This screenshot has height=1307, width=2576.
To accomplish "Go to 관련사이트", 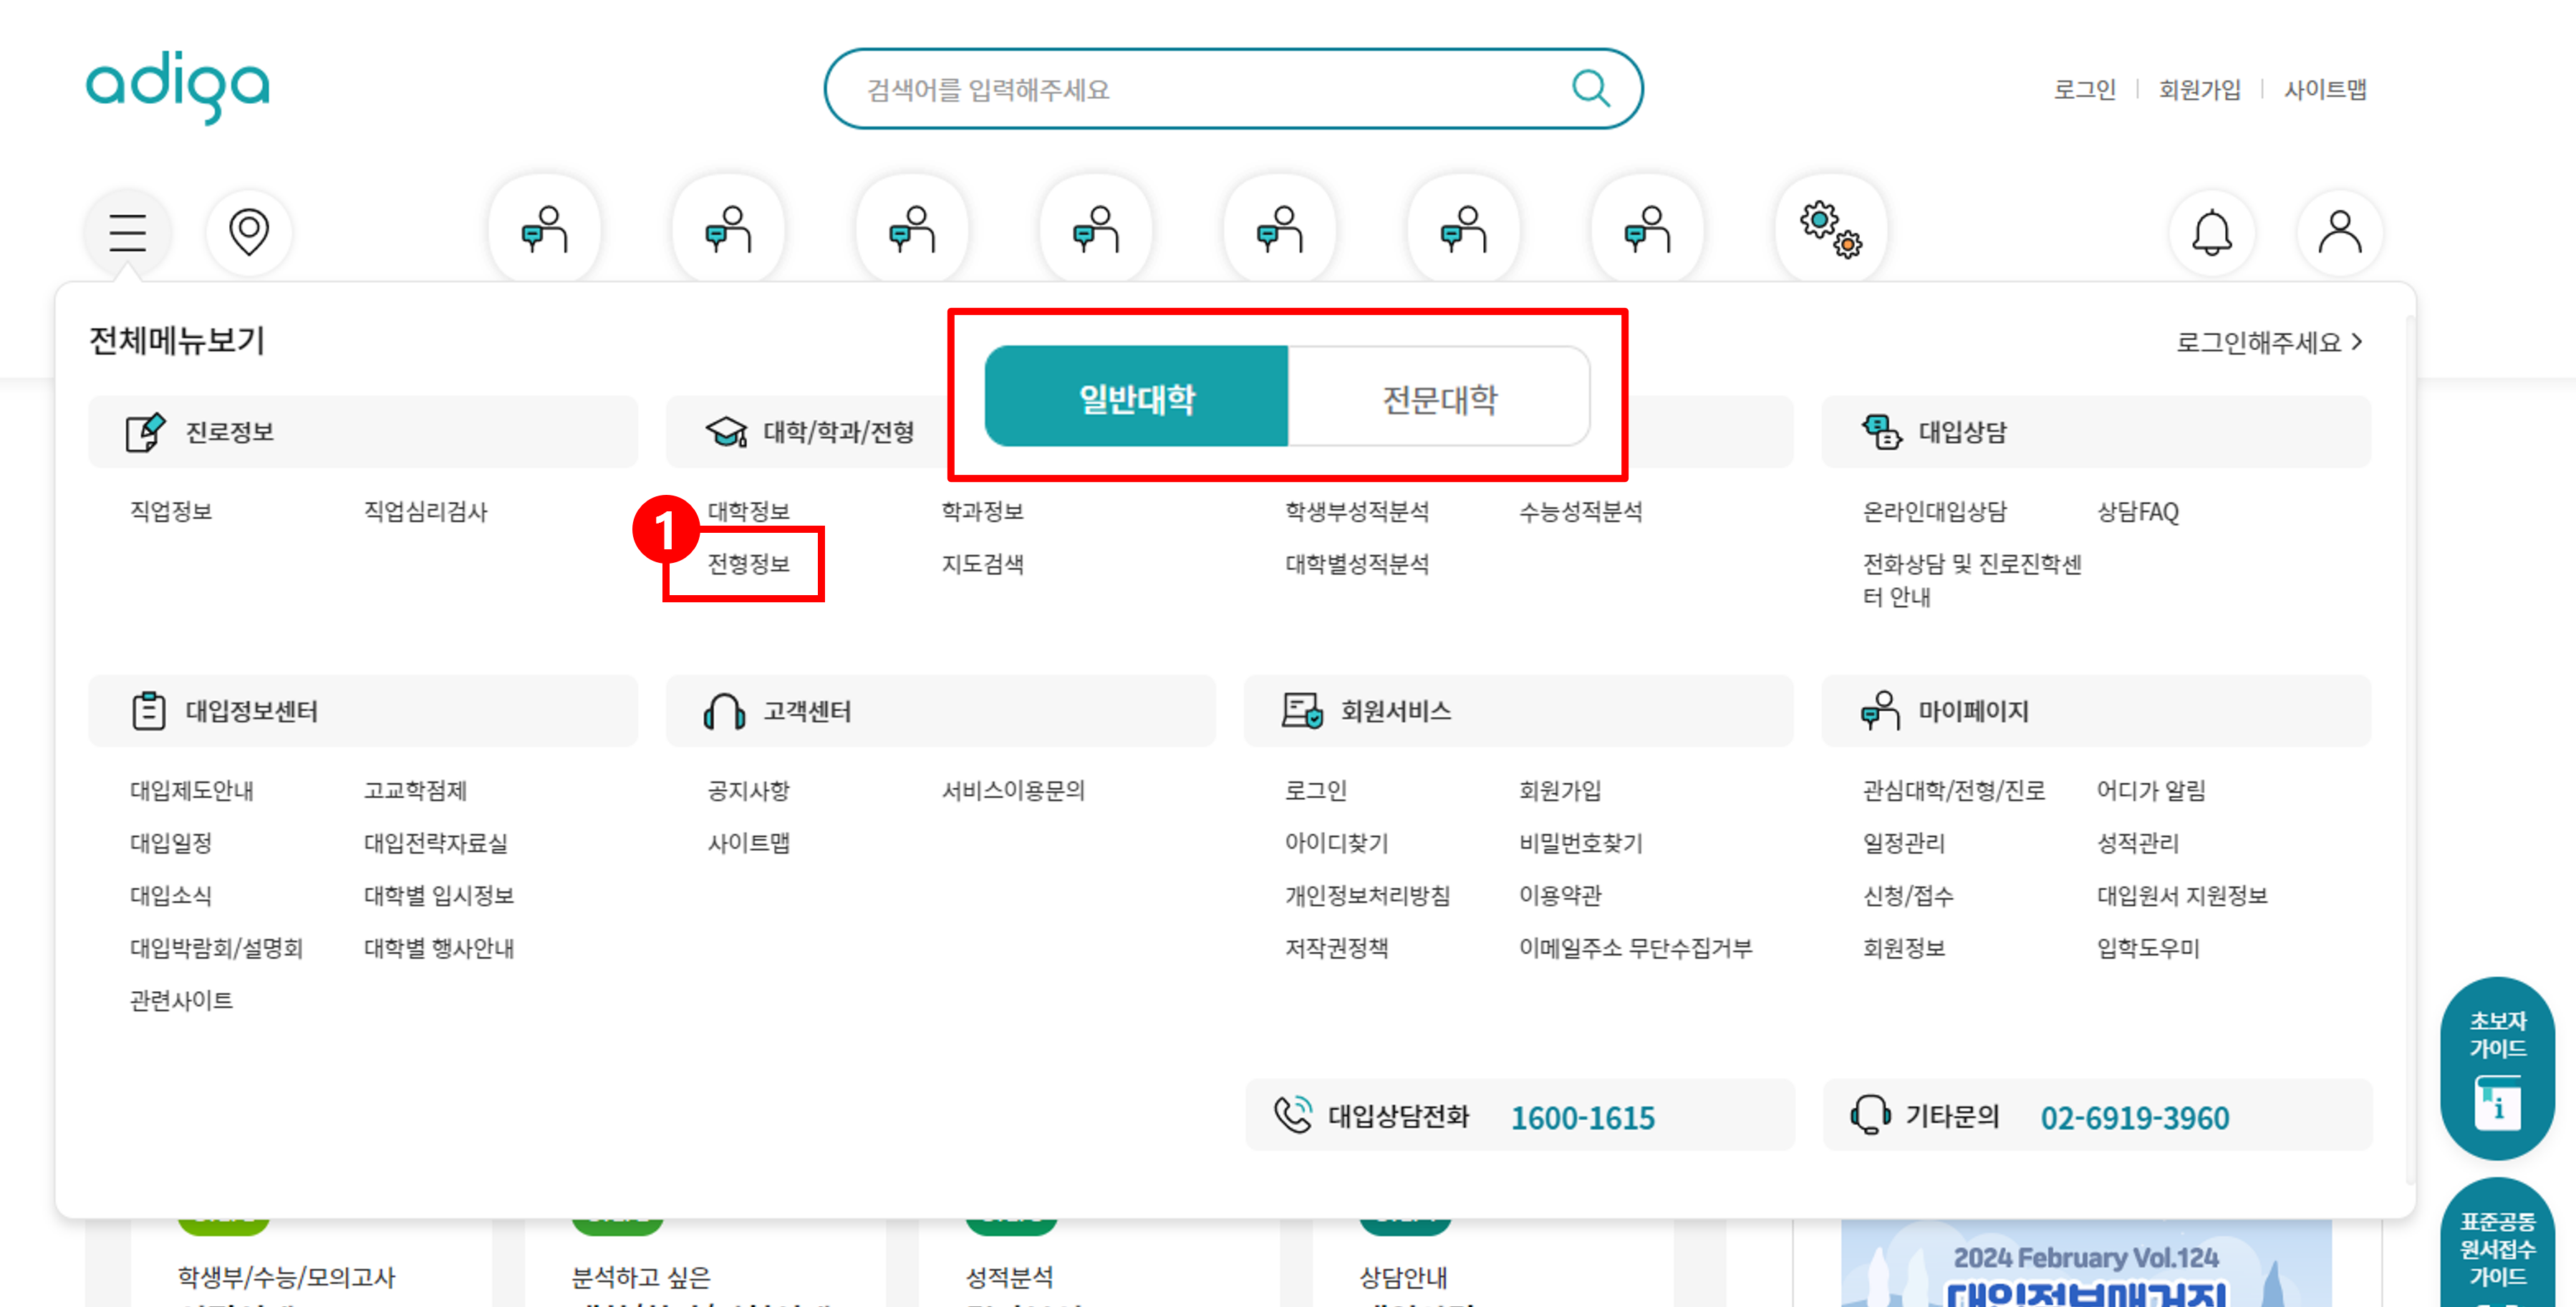I will 181,1000.
